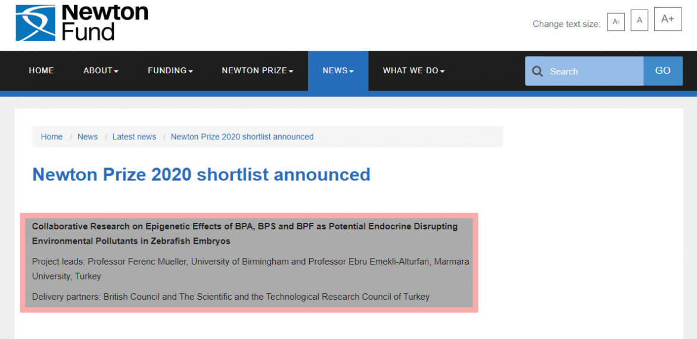Click the Project leads paragraph text

250,269
